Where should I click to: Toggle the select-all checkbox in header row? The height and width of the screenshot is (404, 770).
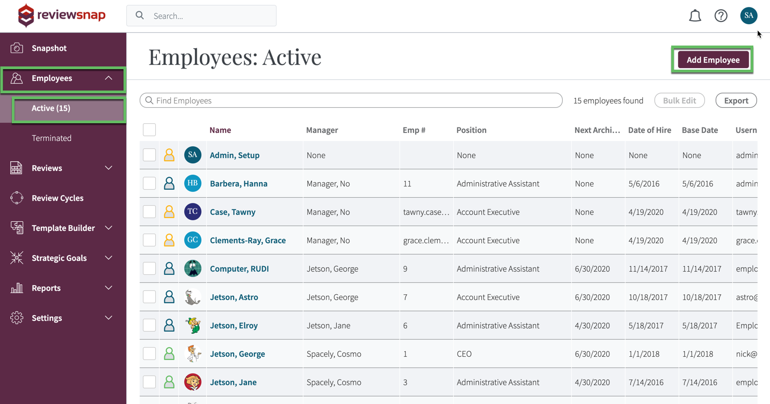(149, 129)
